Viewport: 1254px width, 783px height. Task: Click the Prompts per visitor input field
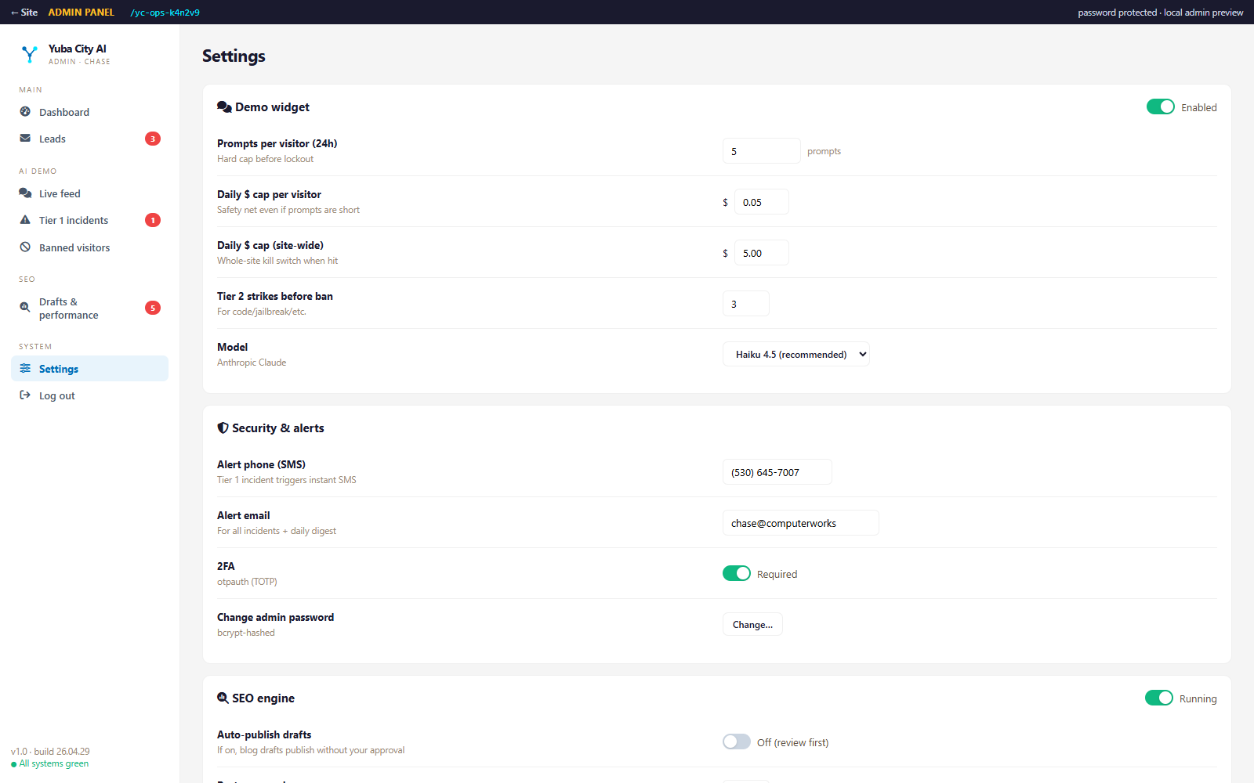click(762, 151)
